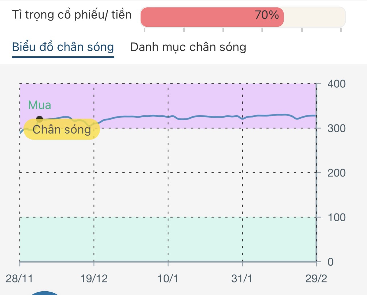This screenshot has height=295, width=367.
Task: Click the unfilled end of the ratio bar
Action: (x=314, y=17)
